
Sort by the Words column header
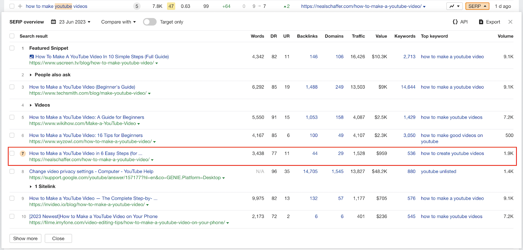(x=257, y=36)
